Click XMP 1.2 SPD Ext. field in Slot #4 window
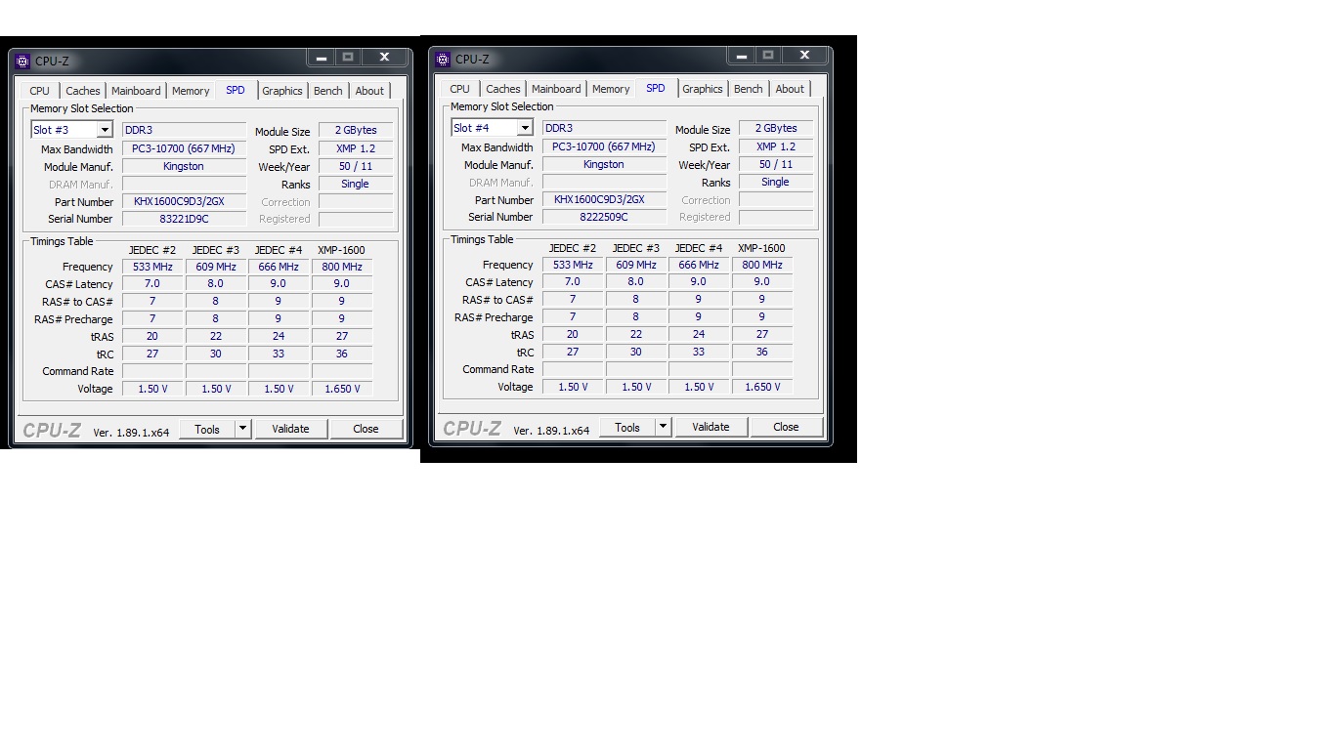 [776, 146]
